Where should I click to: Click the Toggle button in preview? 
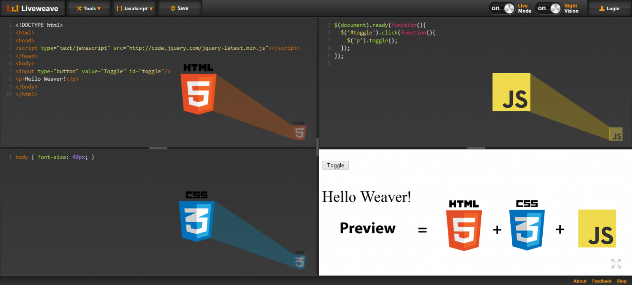[335, 165]
